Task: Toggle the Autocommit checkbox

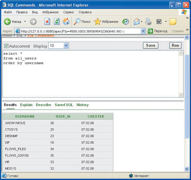Action: point(6,46)
